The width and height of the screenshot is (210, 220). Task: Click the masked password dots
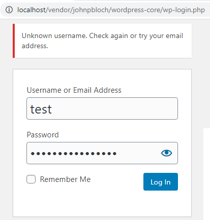[x=74, y=154]
